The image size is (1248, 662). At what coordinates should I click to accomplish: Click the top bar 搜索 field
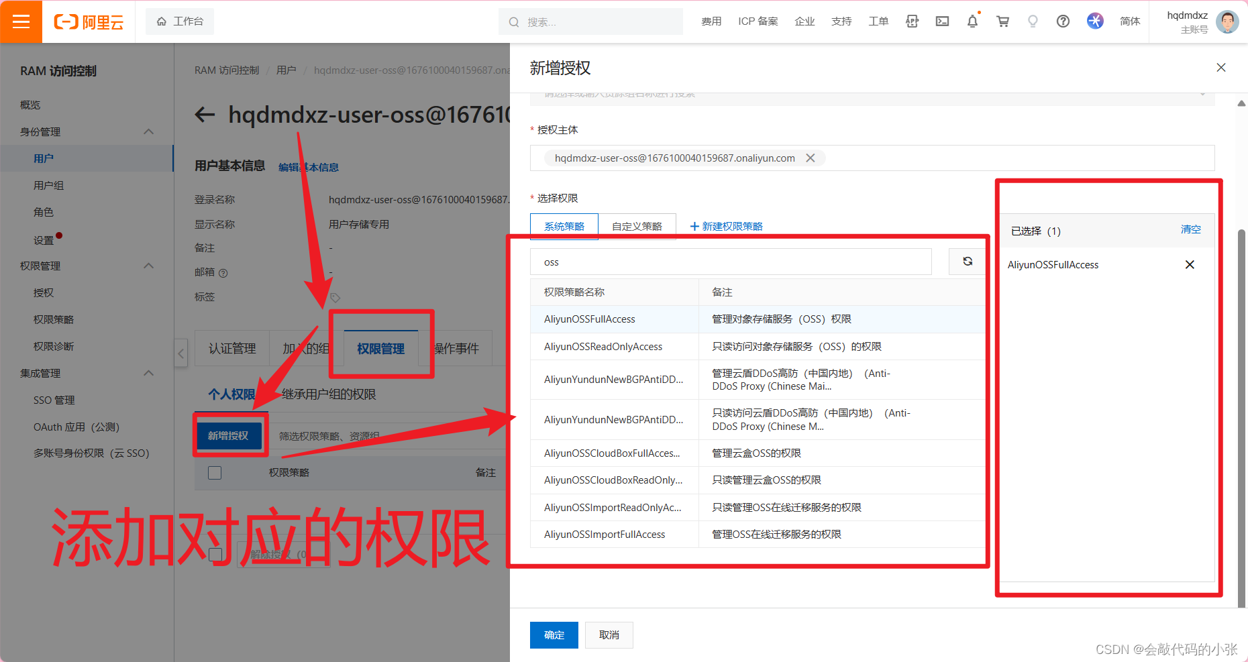[590, 21]
